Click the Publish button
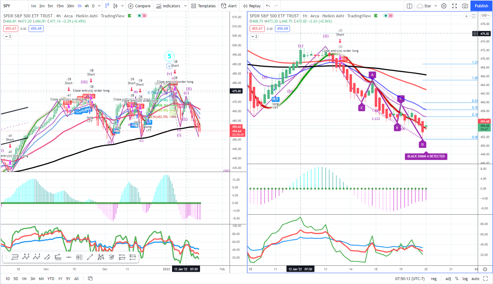 (481, 6)
